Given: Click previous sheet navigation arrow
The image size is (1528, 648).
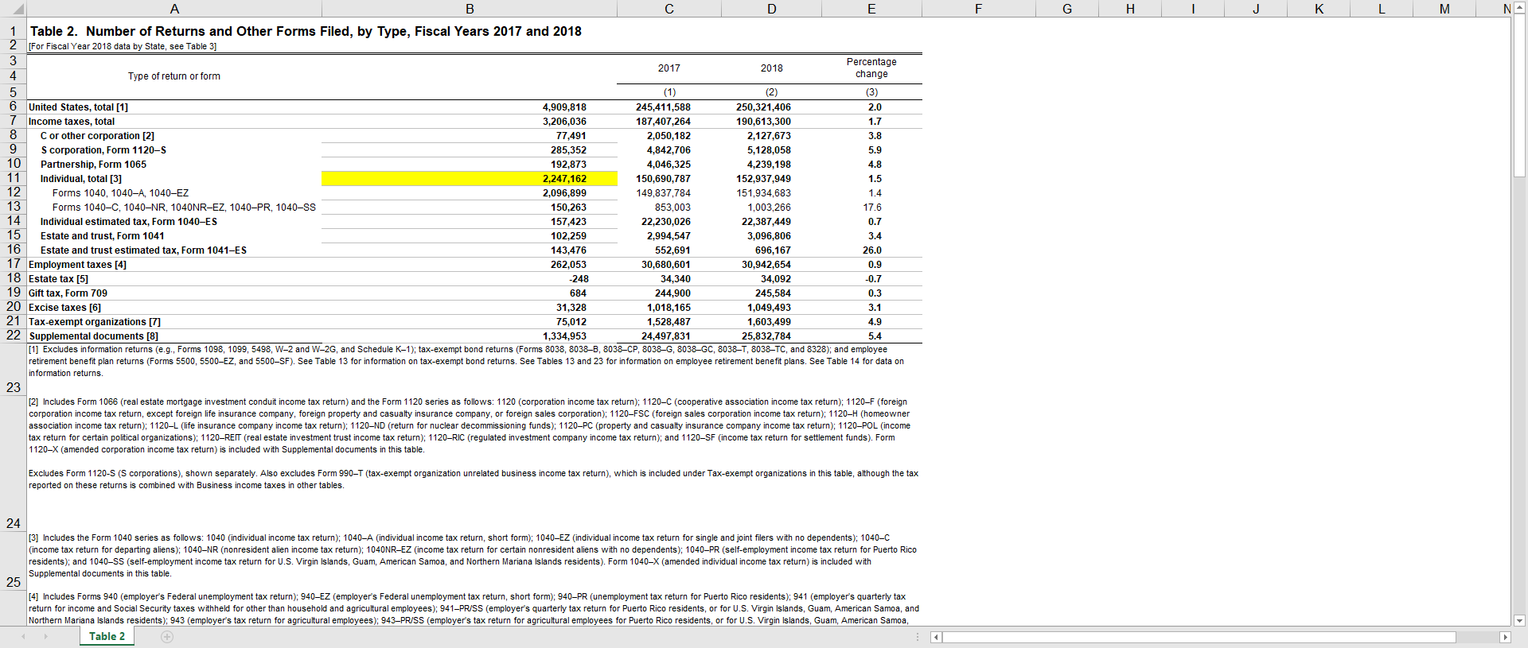Looking at the screenshot, I should coord(23,637).
